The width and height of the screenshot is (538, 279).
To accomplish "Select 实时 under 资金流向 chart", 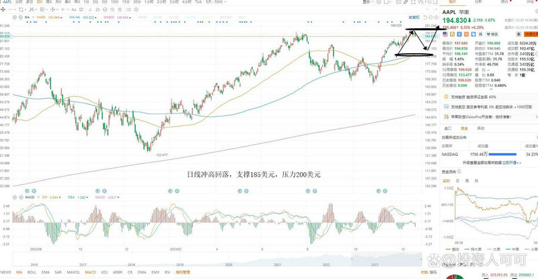I will pyautogui.click(x=446, y=181).
